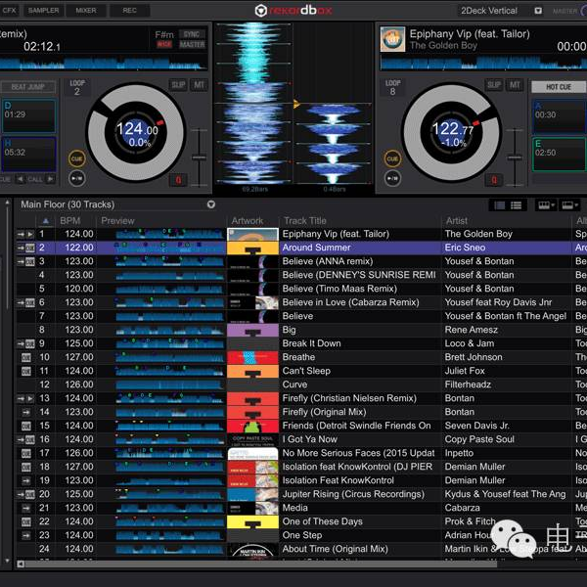
Task: Click the arrow icon on row 23 One Step
Action: [x=26, y=536]
